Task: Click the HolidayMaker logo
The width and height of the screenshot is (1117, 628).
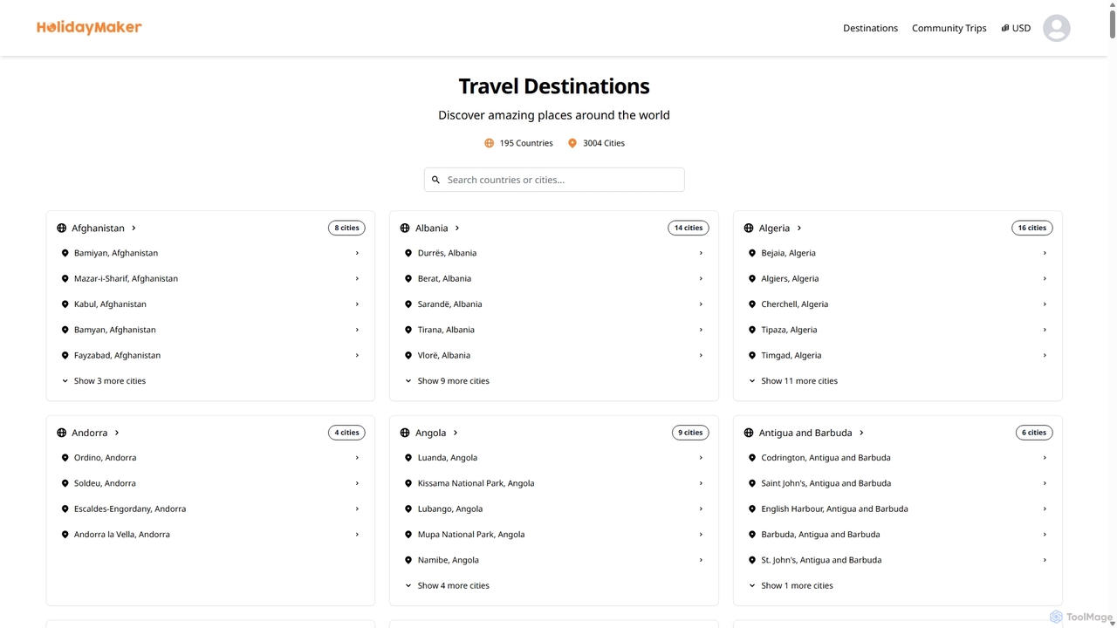Action: coord(89,28)
